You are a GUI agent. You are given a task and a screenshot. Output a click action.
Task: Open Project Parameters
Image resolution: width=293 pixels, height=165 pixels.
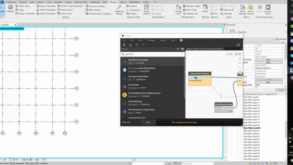pos(46,6)
